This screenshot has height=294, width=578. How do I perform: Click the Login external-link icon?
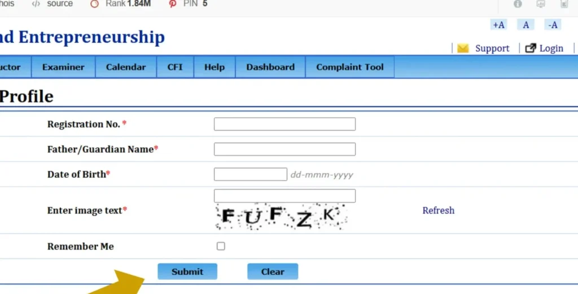pos(531,48)
